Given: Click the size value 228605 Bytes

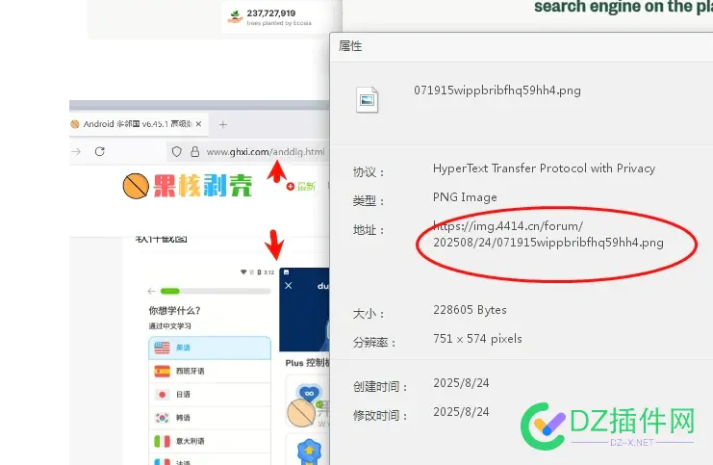Looking at the screenshot, I should pos(470,310).
